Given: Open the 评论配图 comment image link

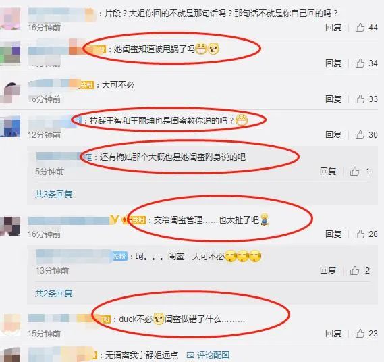Looking at the screenshot, I should point(208,355).
